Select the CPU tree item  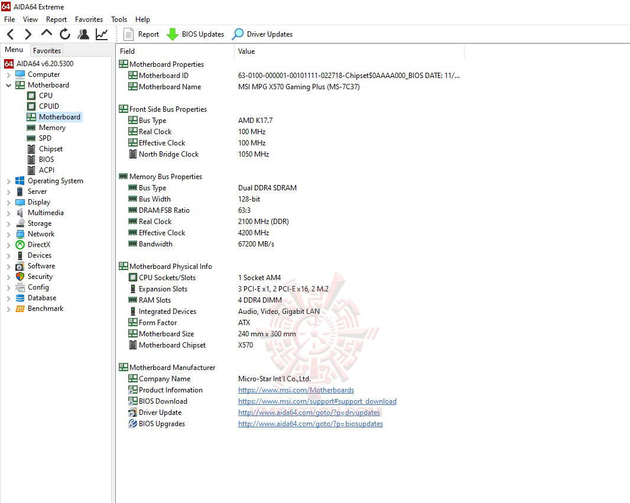(46, 96)
